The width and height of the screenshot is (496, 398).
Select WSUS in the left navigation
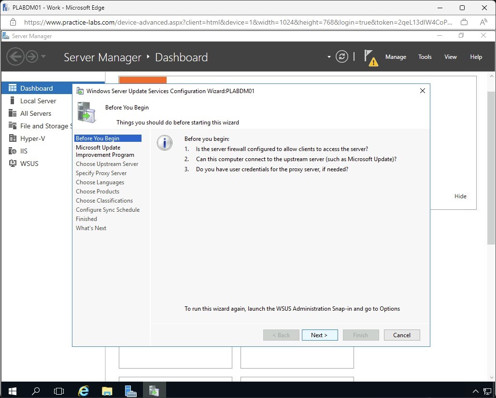tap(29, 164)
